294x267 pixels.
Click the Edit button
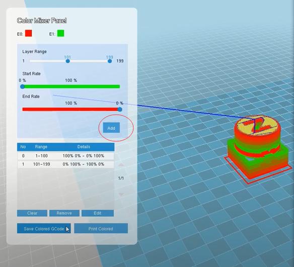[x=98, y=213]
